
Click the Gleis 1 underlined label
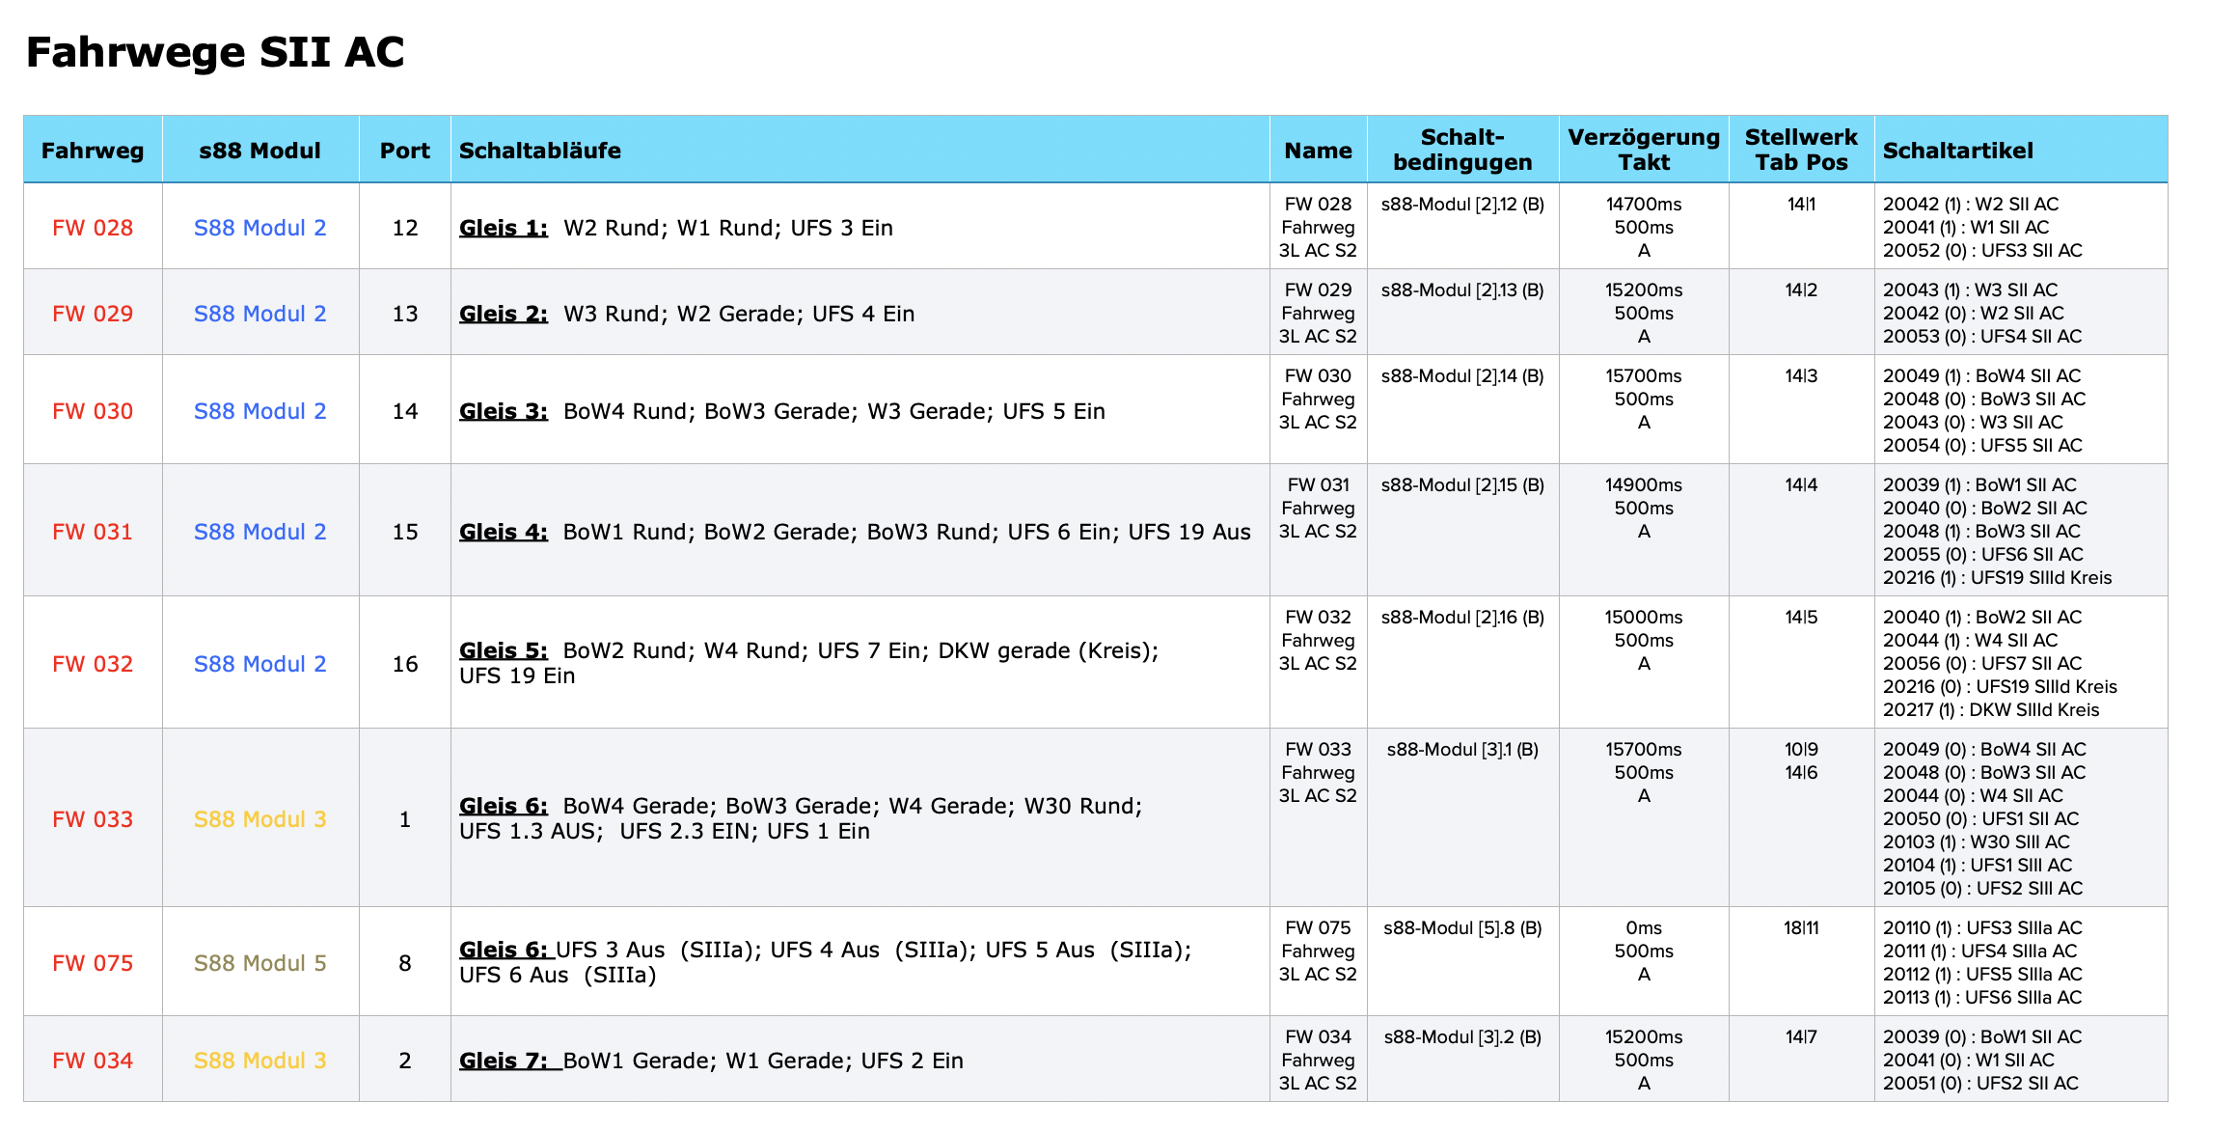click(503, 228)
